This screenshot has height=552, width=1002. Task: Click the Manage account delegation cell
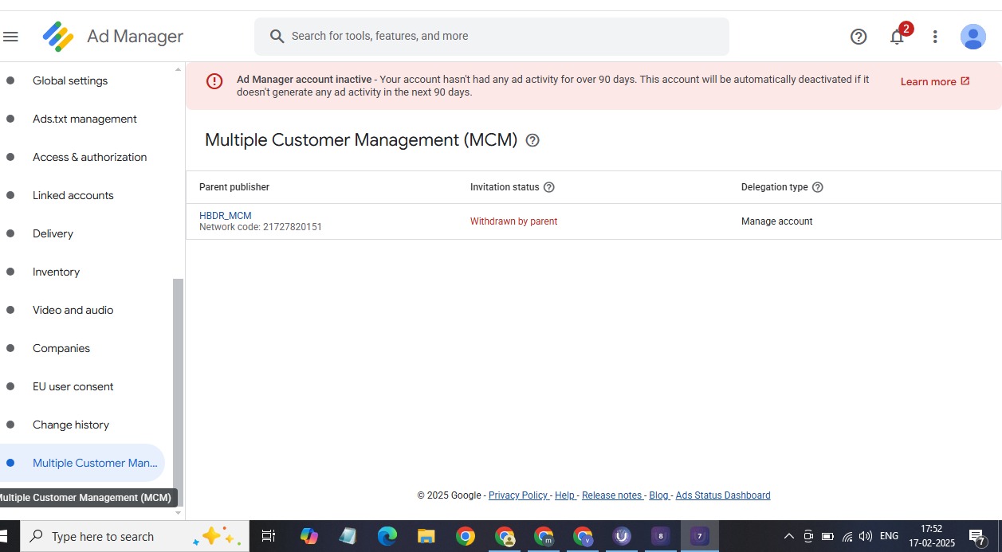tap(776, 221)
